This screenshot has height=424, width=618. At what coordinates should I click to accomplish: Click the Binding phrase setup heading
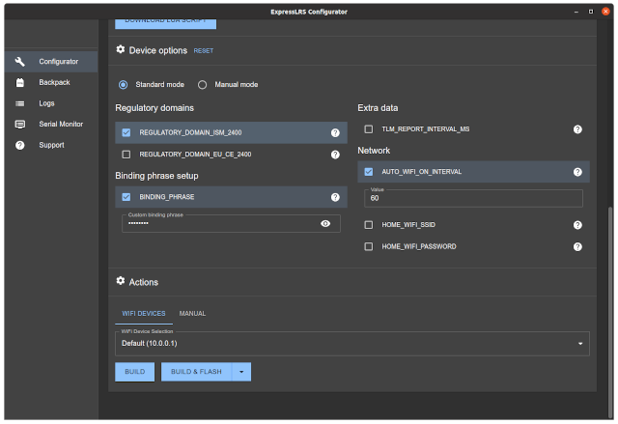tap(156, 176)
